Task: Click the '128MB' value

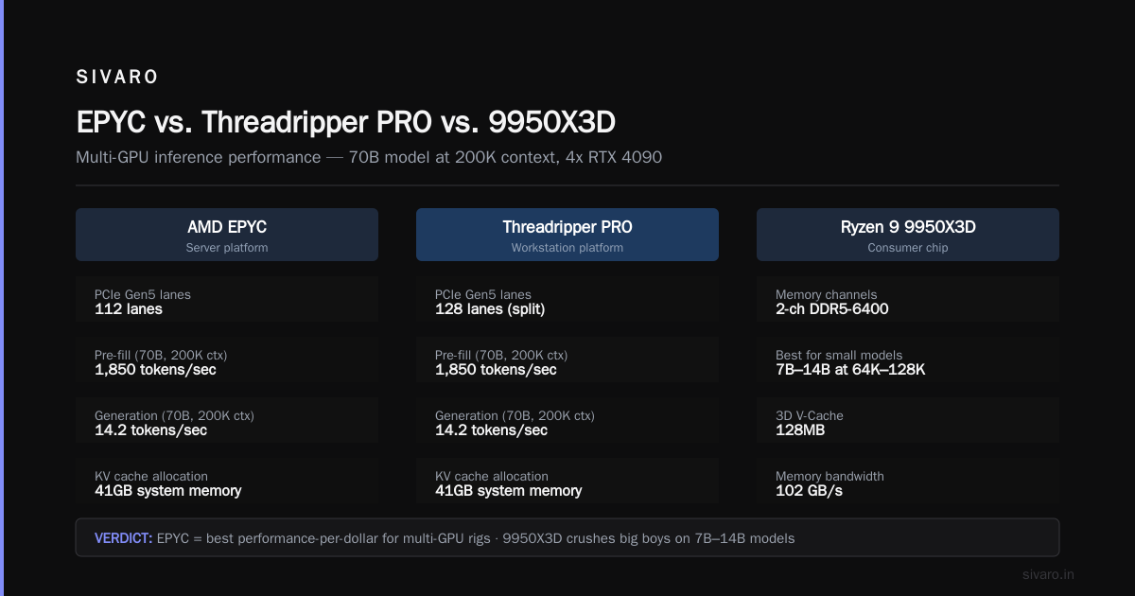Action: click(800, 430)
